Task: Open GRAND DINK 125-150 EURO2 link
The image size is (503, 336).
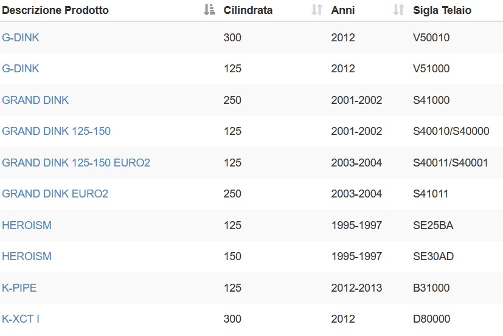Action: coord(76,163)
